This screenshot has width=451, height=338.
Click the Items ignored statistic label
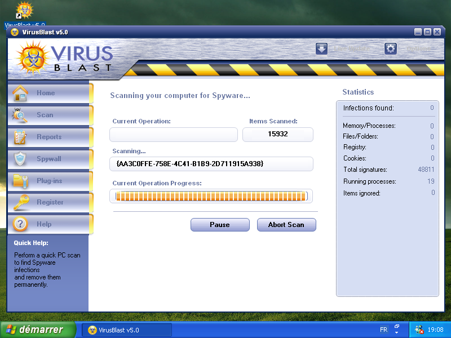tap(362, 193)
